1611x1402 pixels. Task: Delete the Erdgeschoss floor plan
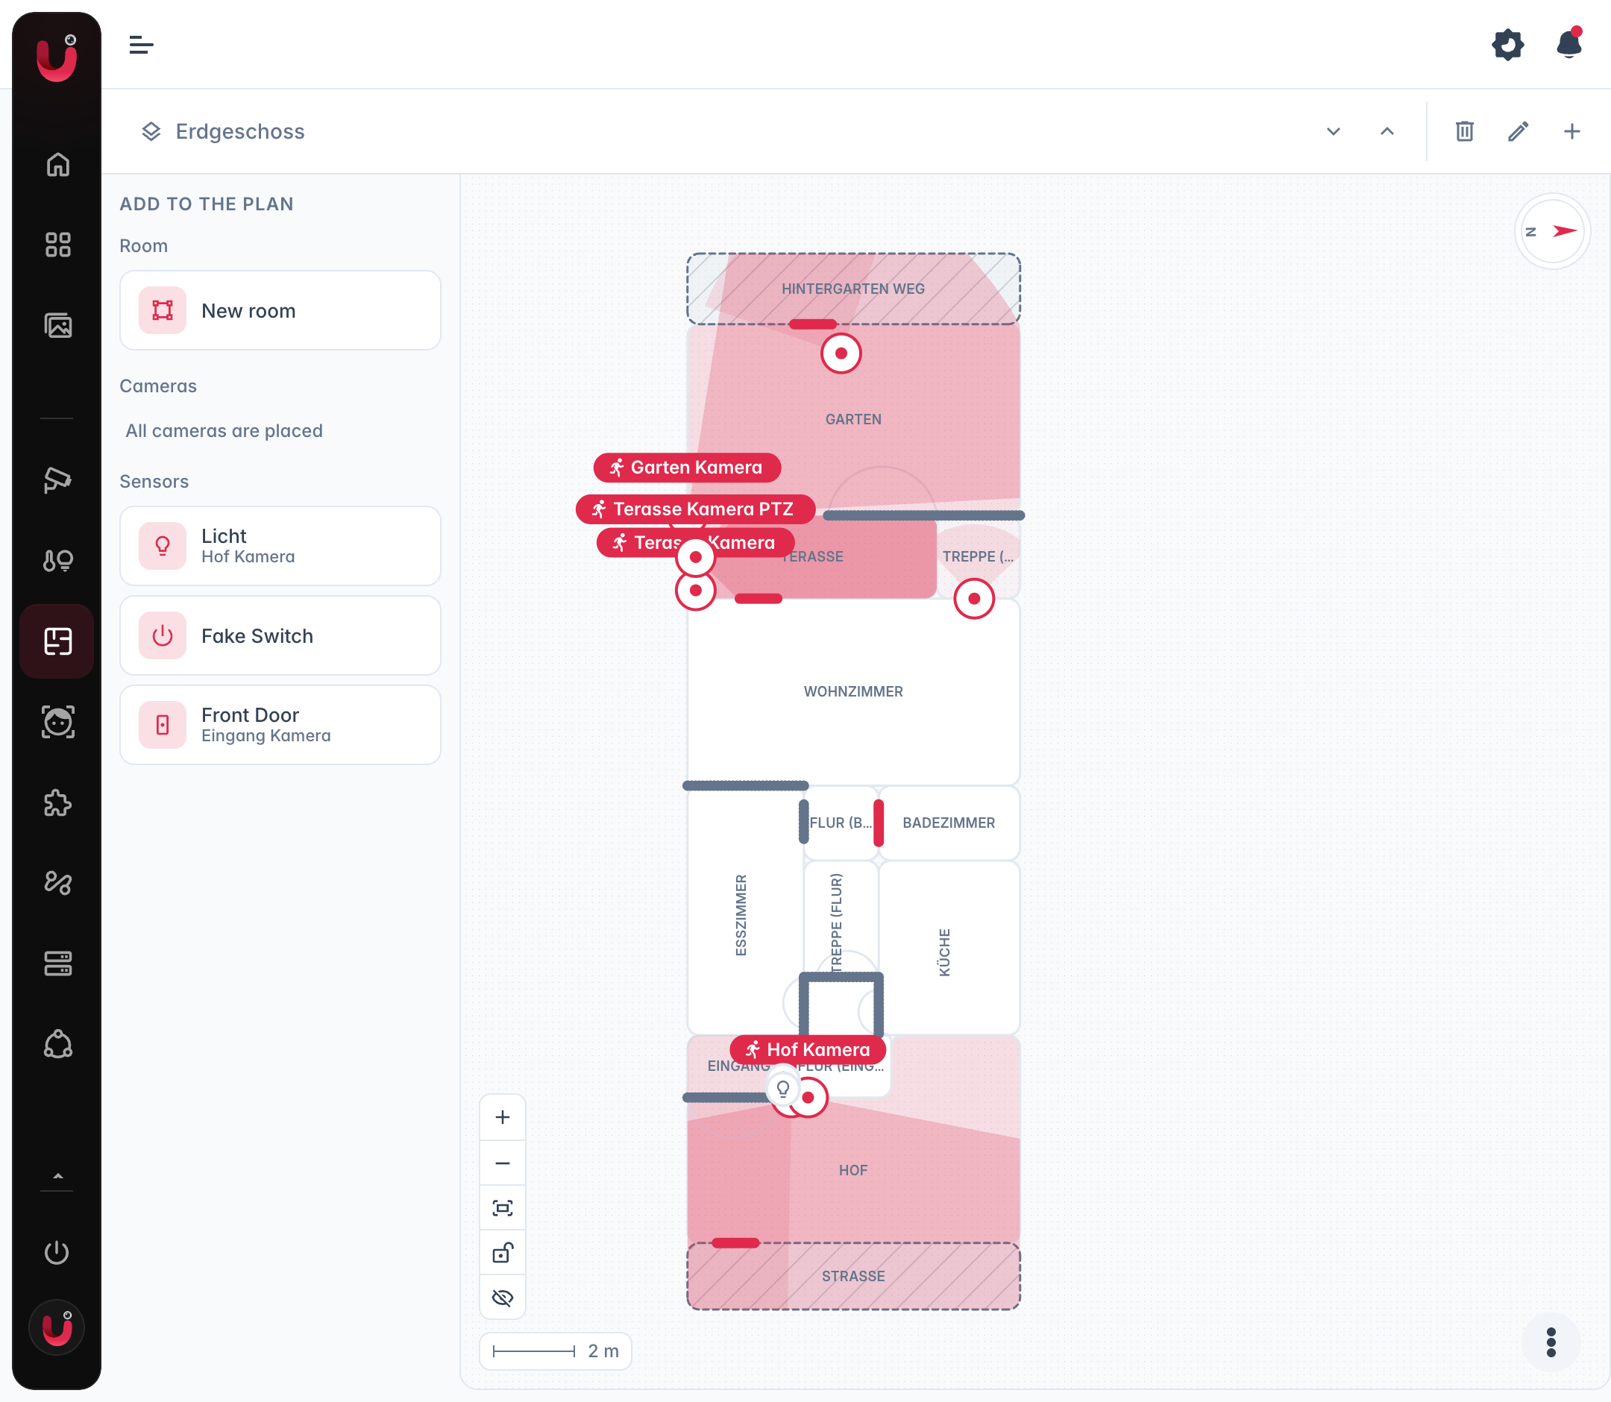(x=1465, y=131)
